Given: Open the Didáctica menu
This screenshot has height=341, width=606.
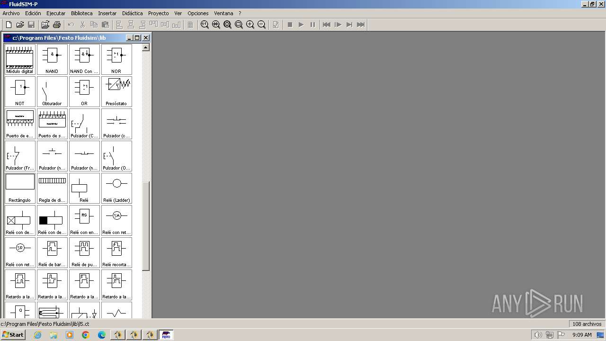Looking at the screenshot, I should pos(133,13).
